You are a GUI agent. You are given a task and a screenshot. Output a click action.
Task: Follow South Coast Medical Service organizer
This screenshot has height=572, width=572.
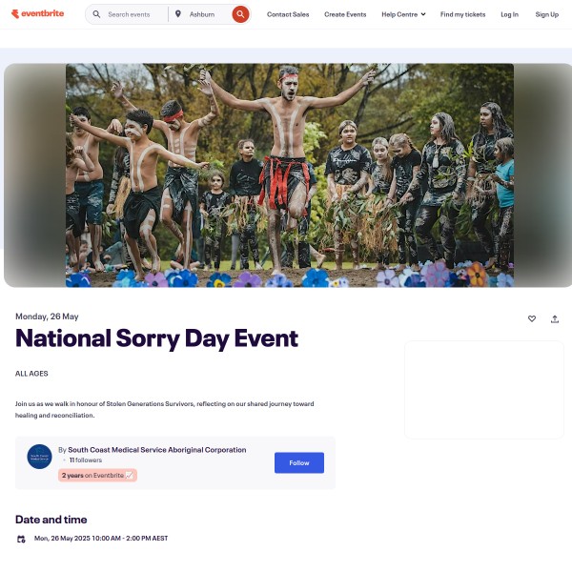click(299, 462)
